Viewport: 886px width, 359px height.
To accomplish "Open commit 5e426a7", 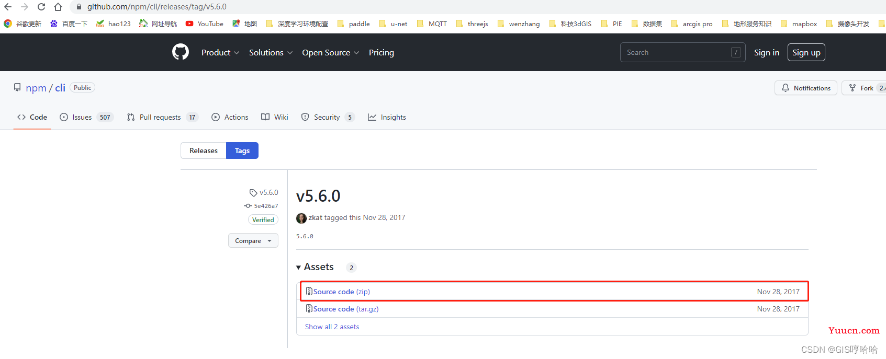I will pos(266,206).
